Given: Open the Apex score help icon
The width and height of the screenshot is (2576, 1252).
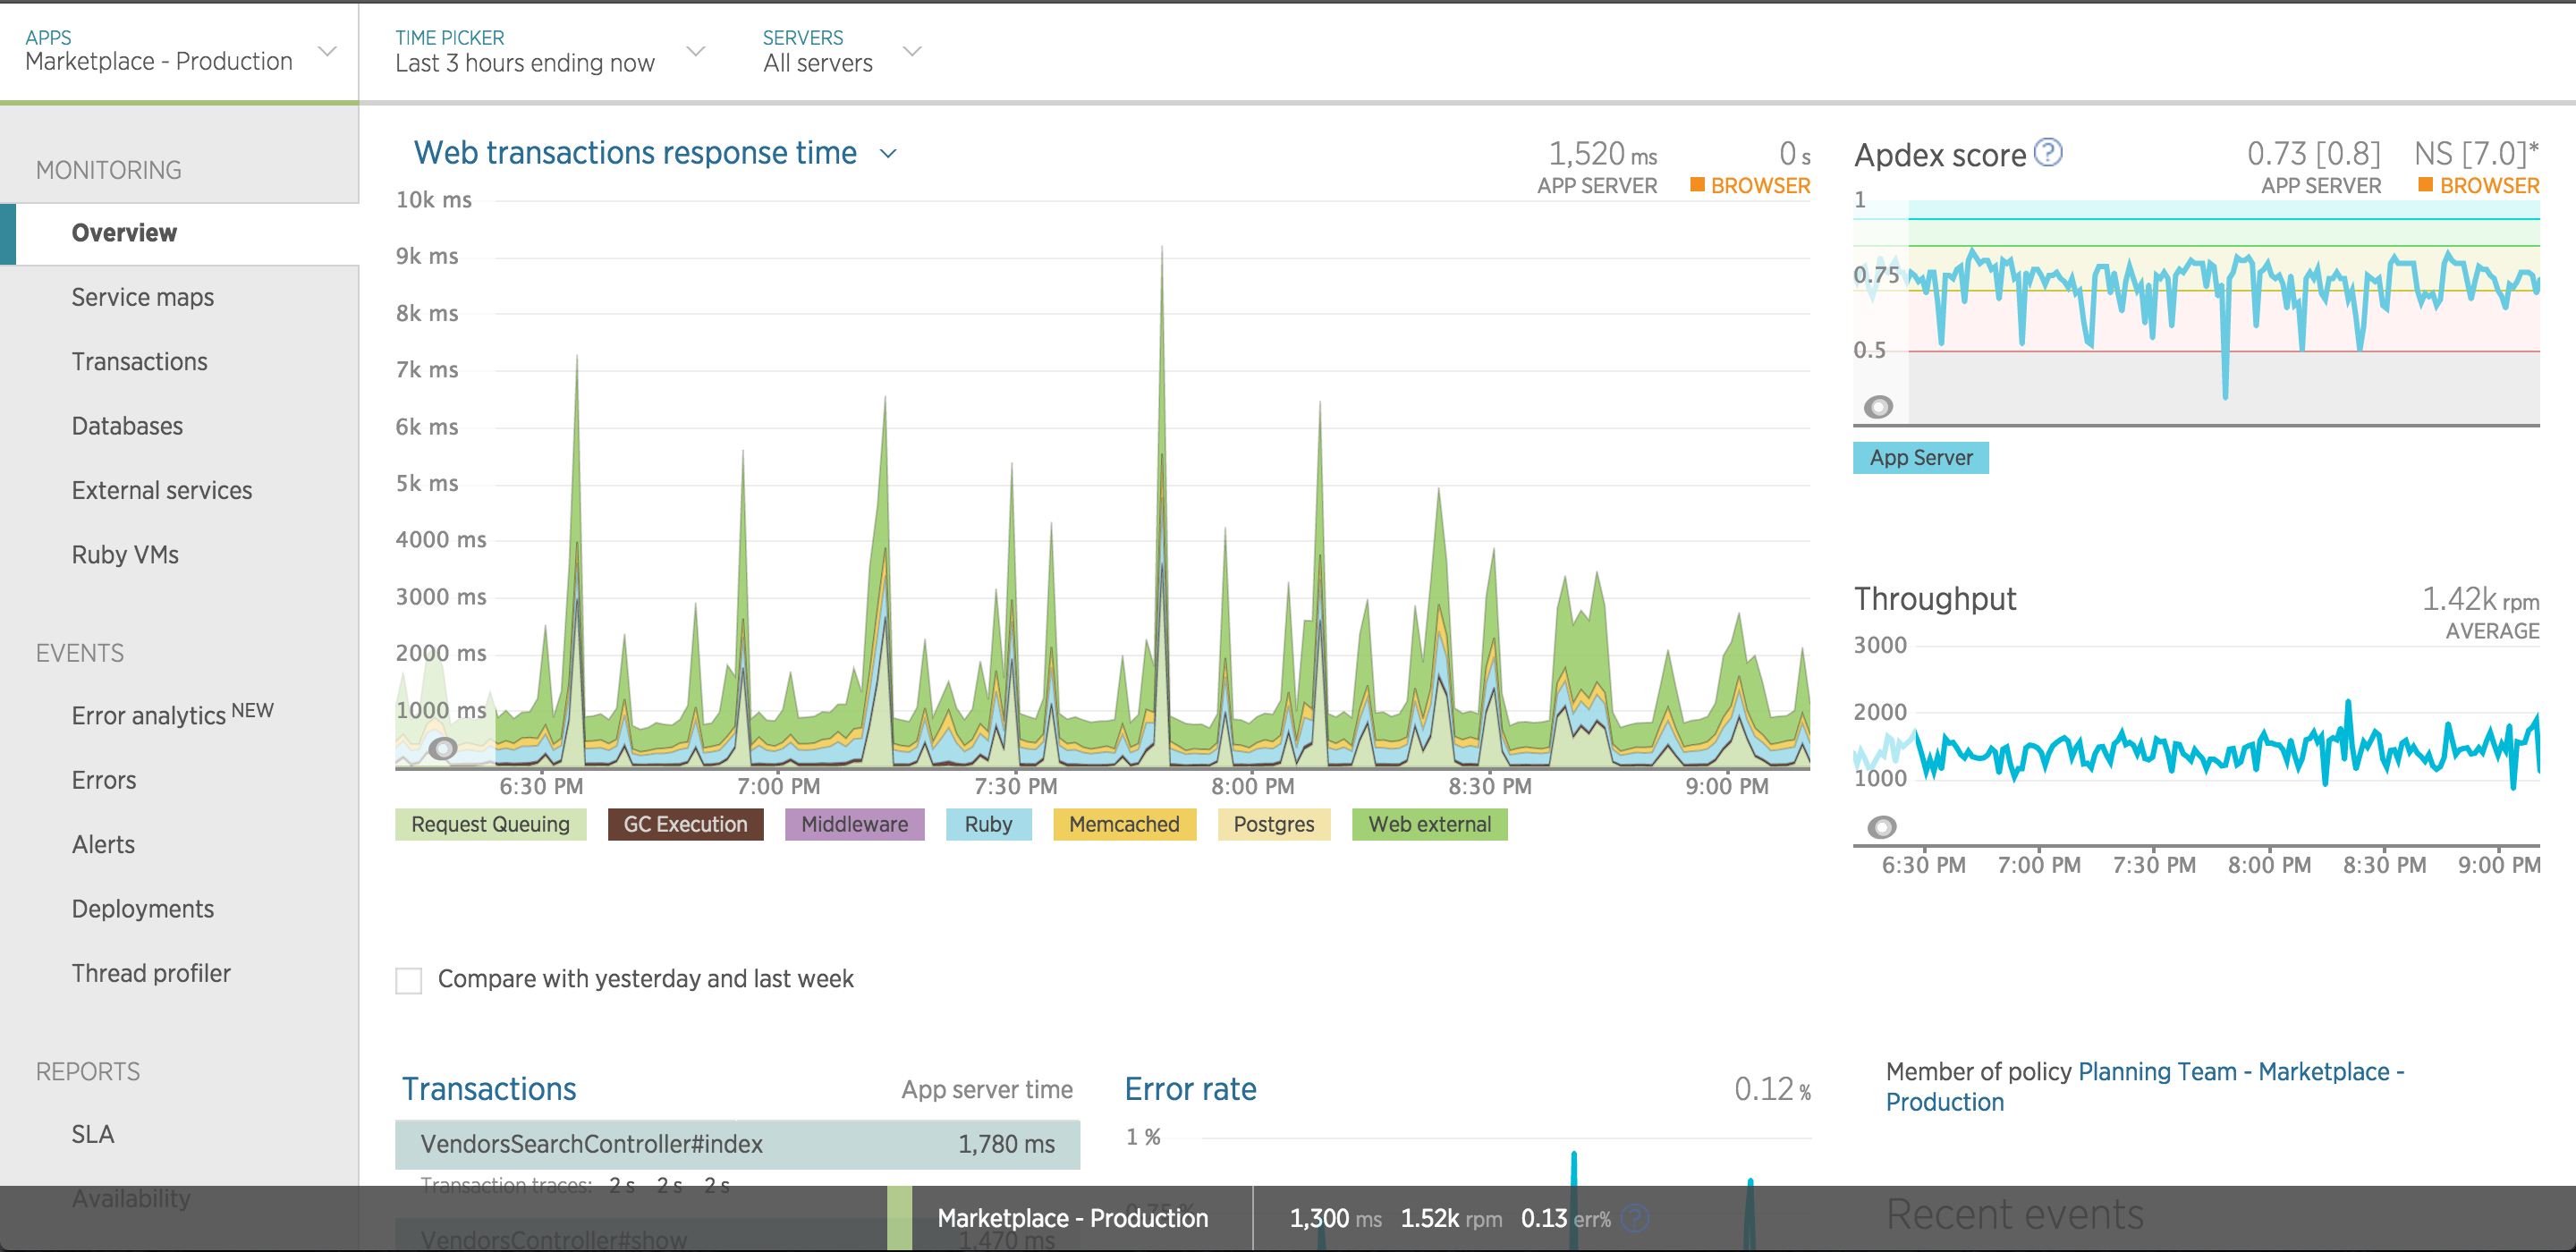Looking at the screenshot, I should point(2048,153).
